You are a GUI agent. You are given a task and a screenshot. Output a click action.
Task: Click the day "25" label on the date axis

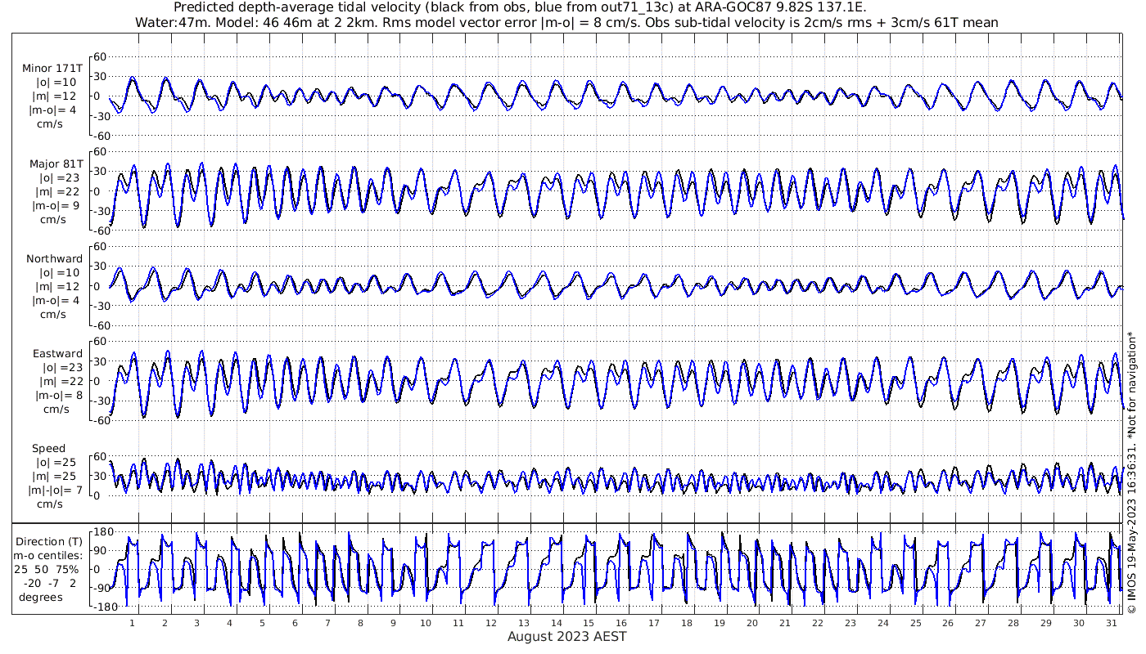(x=915, y=623)
